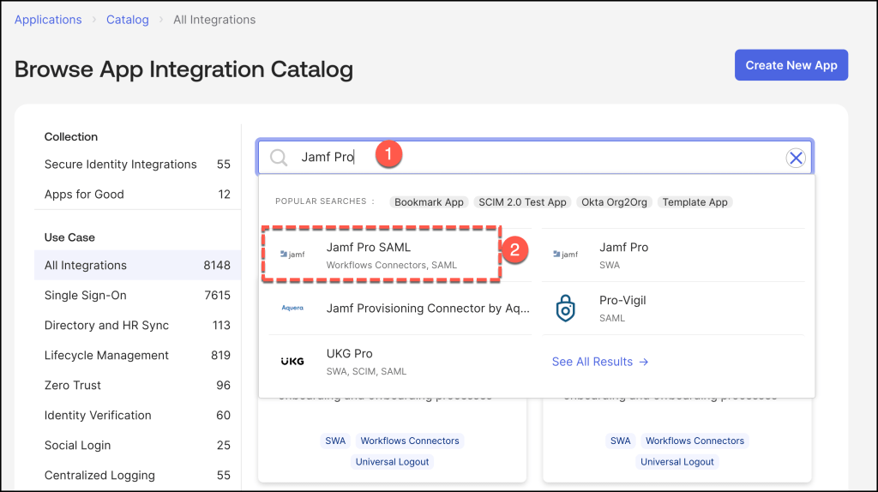Go to Applications breadcrumb
Viewport: 878px width, 492px height.
click(48, 20)
